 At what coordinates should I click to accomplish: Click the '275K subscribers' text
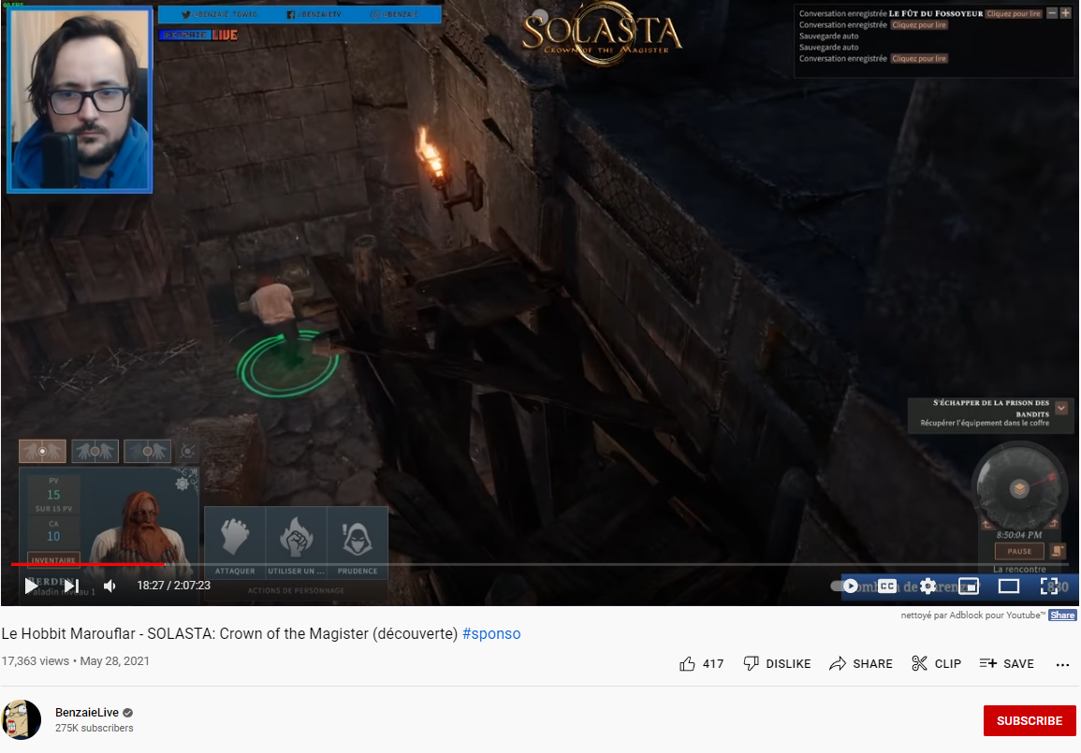point(95,728)
